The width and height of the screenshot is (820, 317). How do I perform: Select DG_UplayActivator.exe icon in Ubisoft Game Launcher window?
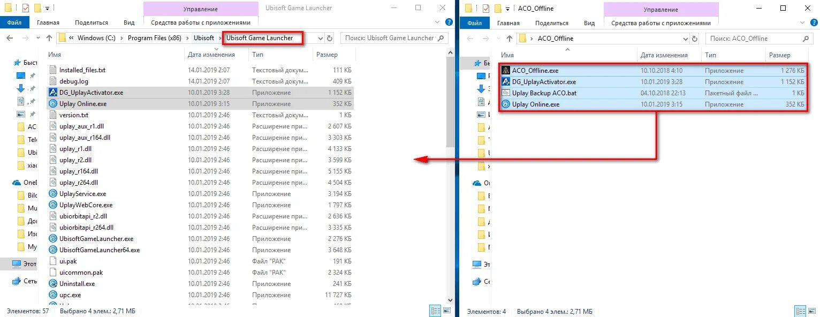52,93
